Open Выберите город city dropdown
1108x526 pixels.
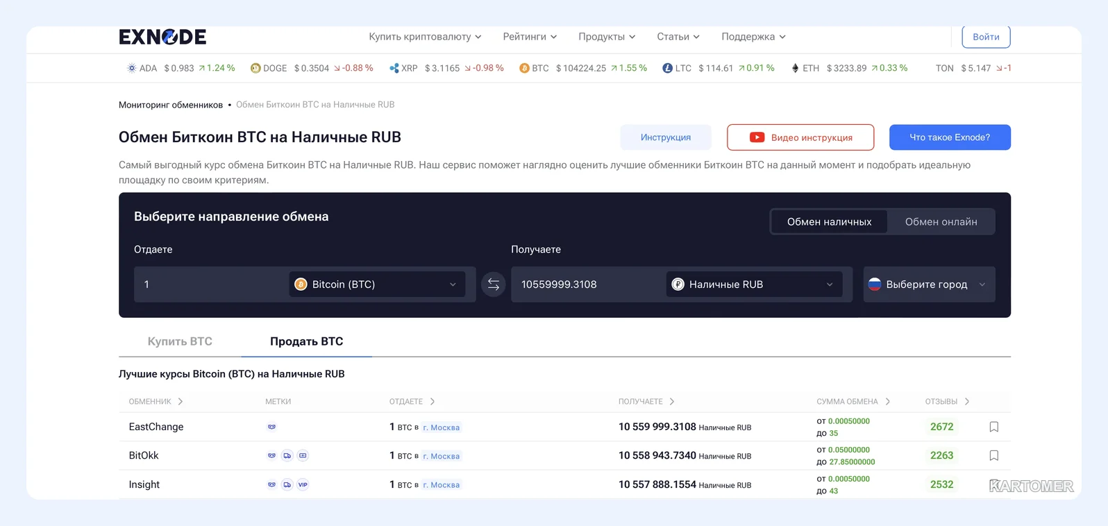click(x=929, y=285)
